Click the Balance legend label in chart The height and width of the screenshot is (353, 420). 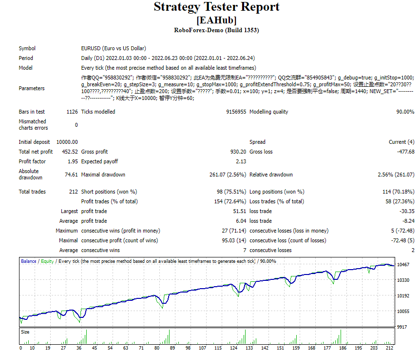click(29, 261)
